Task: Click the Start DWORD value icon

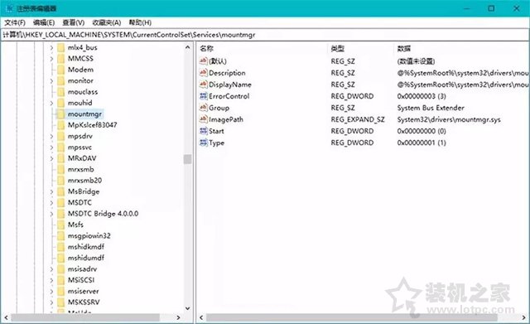Action: 203,131
